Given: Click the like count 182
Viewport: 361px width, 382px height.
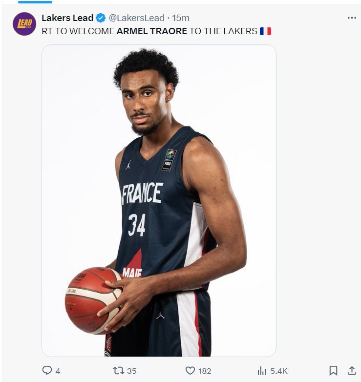Looking at the screenshot, I should 205,371.
